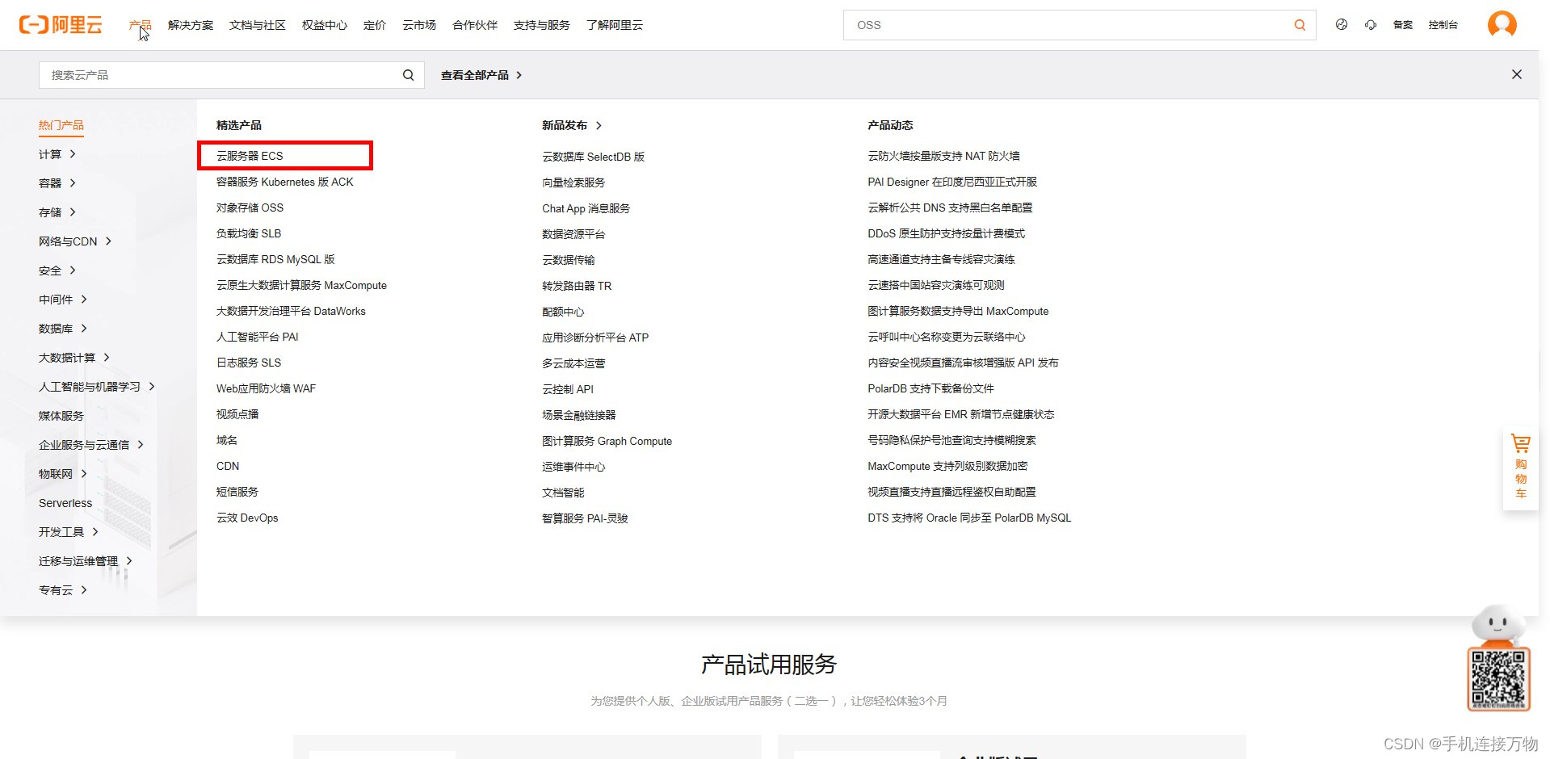Image resolution: width=1550 pixels, height=759 pixels.
Task: Click the 备案 link
Action: [1403, 25]
